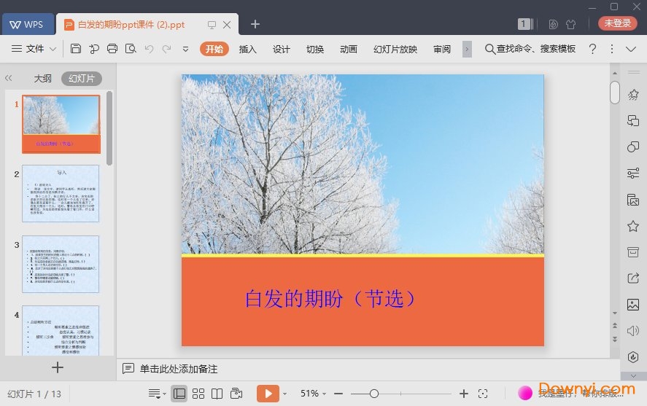Fit slide to window icon
This screenshot has height=406, width=647.
483,394
